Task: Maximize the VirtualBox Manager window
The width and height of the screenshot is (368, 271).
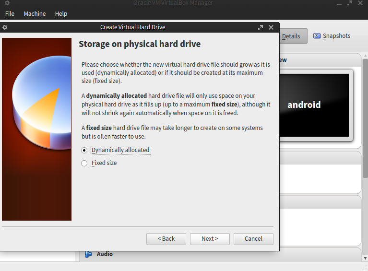Action: [350, 3]
